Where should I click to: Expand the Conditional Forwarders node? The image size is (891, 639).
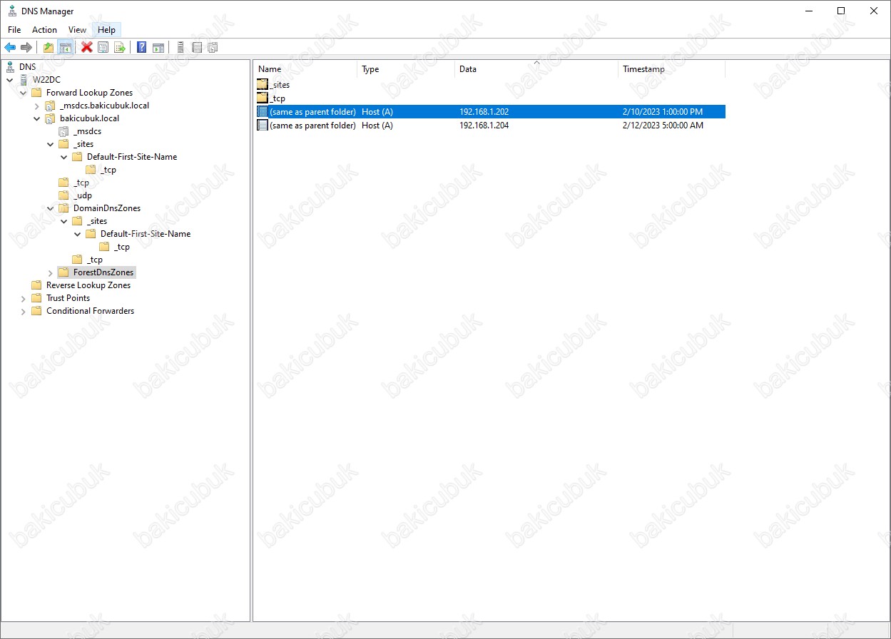point(24,311)
